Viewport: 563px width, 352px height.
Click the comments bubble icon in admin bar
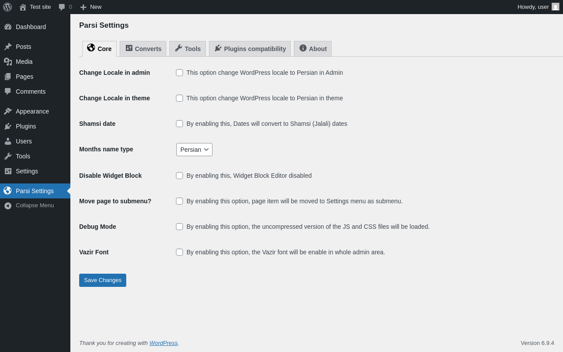point(62,7)
